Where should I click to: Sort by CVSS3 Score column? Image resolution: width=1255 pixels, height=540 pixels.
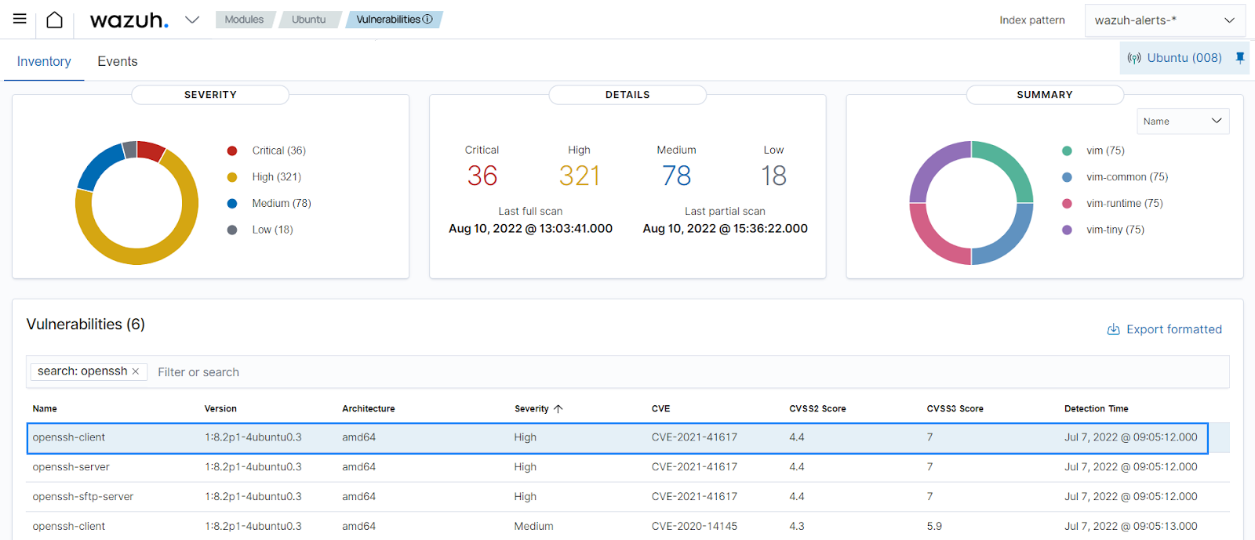pos(955,408)
